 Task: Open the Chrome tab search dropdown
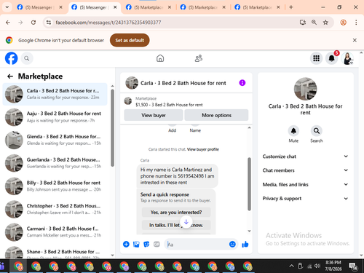point(7,7)
